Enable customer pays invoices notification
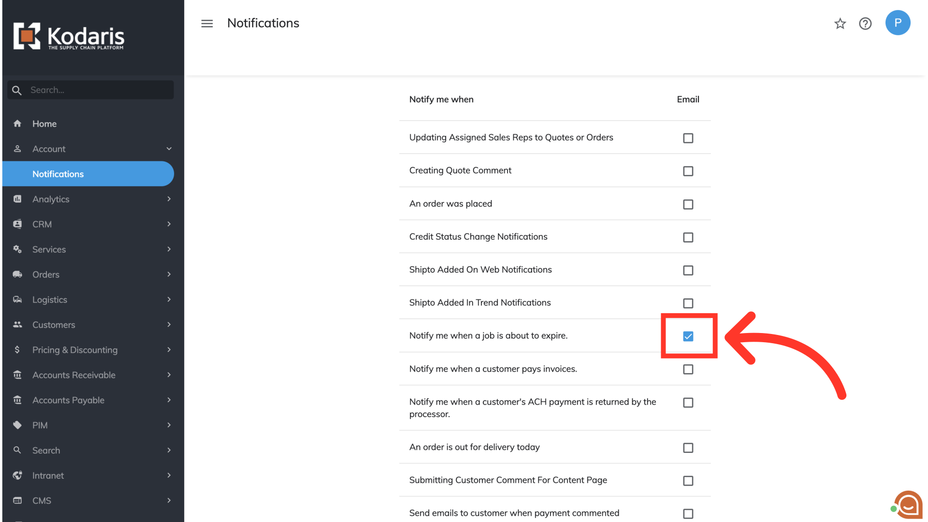Image resolution: width=928 pixels, height=522 pixels. [x=688, y=369]
